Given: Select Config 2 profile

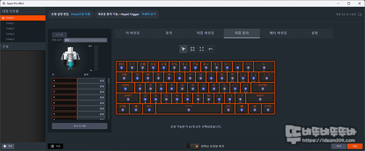Looking at the screenshot, I should 23,23.
